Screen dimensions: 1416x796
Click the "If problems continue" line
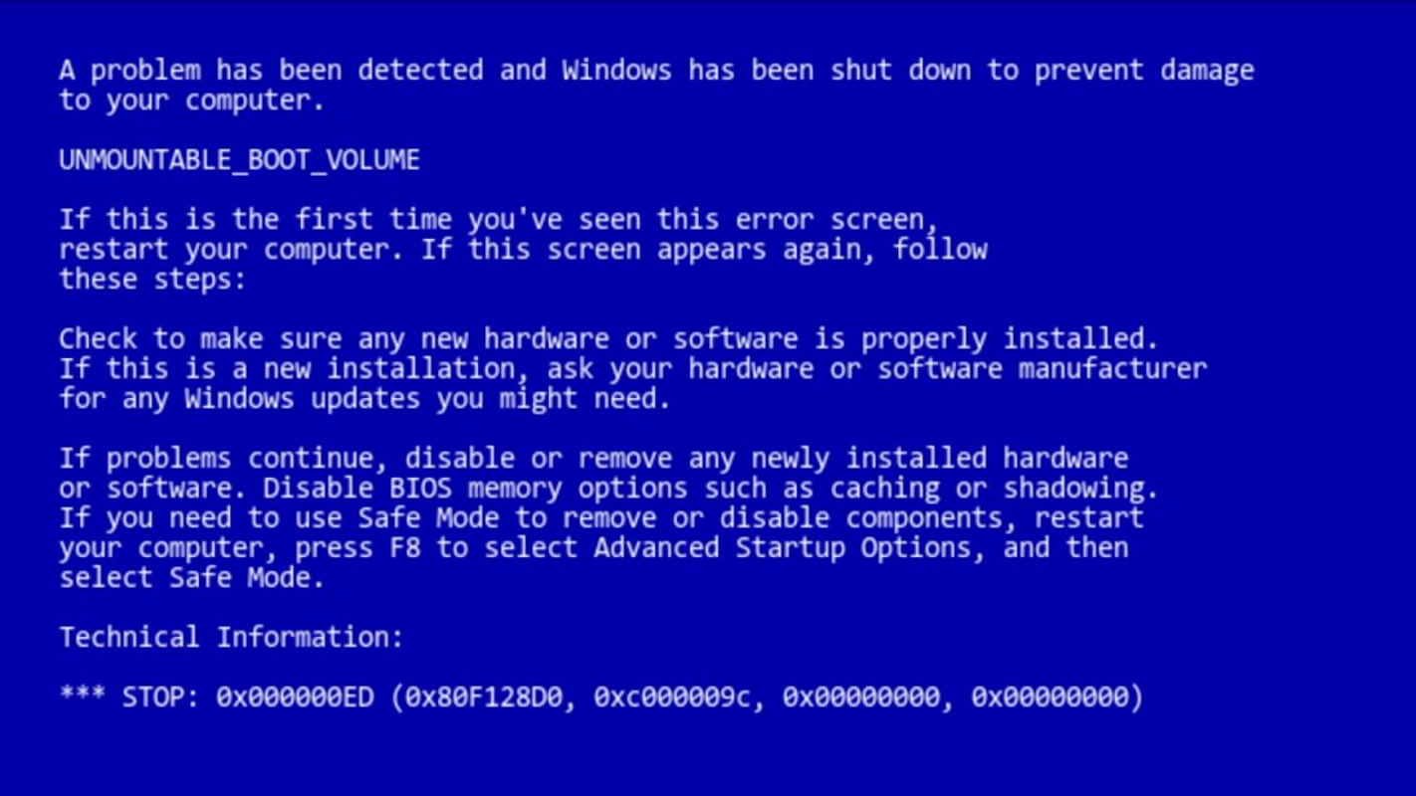tap(593, 459)
